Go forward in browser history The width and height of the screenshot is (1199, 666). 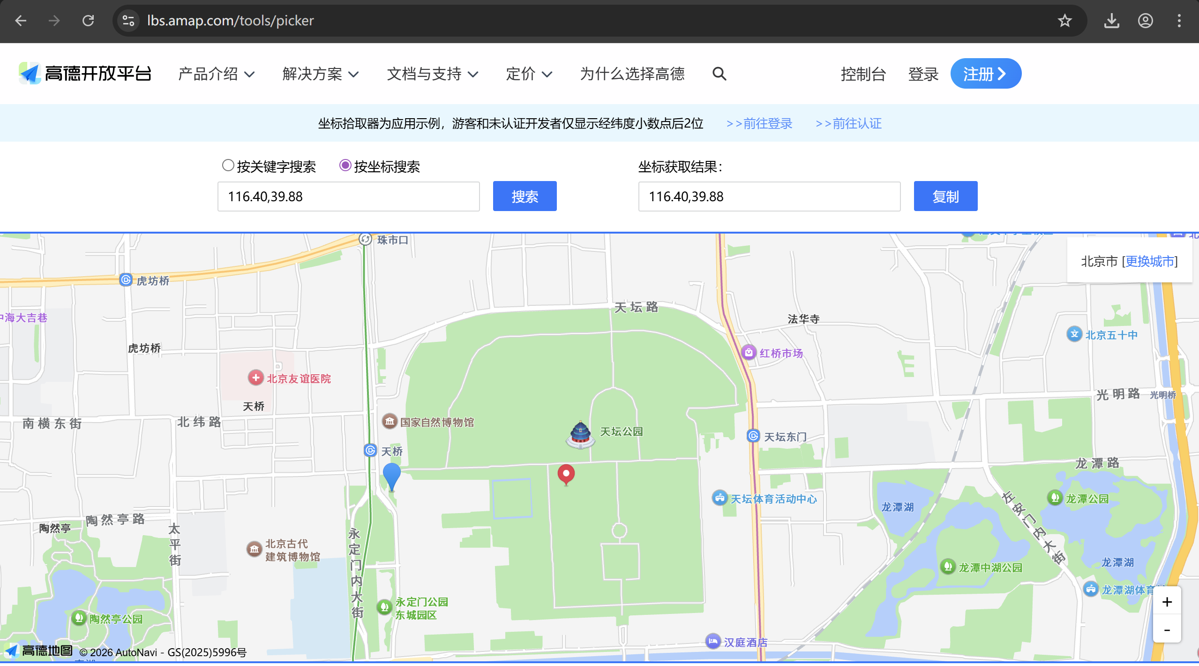tap(54, 21)
